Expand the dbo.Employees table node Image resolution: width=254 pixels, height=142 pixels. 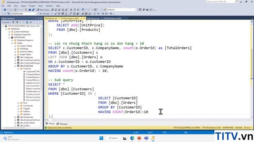(15, 117)
